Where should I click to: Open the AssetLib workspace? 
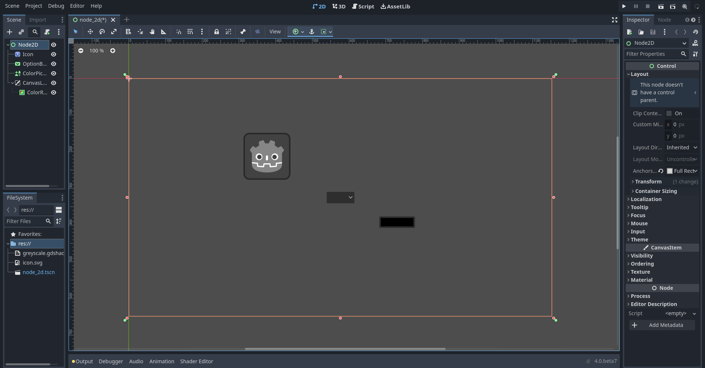click(395, 6)
